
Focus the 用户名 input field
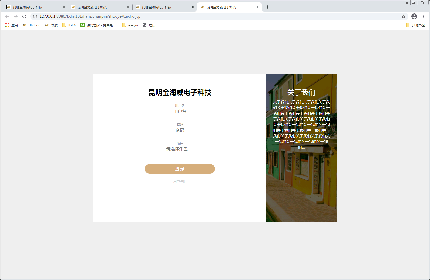[x=180, y=111]
